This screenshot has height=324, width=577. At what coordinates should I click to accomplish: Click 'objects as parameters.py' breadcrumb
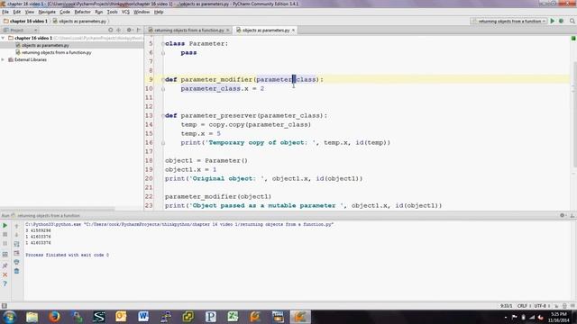pos(79,22)
